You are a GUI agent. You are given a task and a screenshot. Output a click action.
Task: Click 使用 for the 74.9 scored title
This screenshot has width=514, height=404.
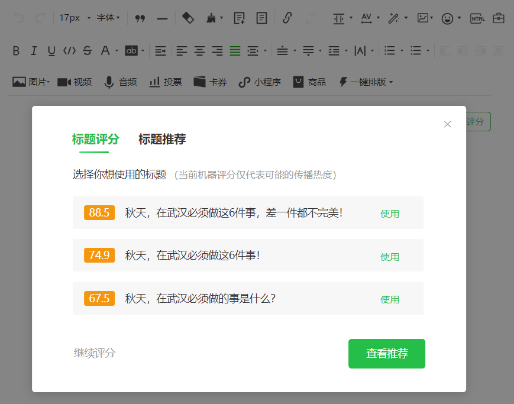pyautogui.click(x=390, y=257)
